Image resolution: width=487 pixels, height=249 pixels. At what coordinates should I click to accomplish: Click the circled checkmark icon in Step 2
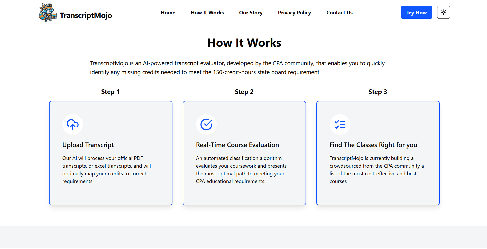point(206,124)
